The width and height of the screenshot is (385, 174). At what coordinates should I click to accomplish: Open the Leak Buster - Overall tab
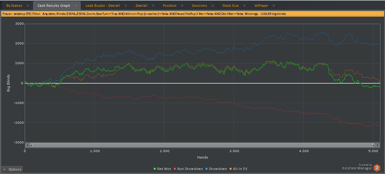click(x=103, y=6)
